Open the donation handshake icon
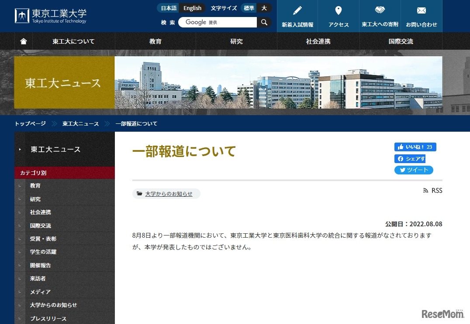This screenshot has width=470, height=324. click(x=380, y=10)
